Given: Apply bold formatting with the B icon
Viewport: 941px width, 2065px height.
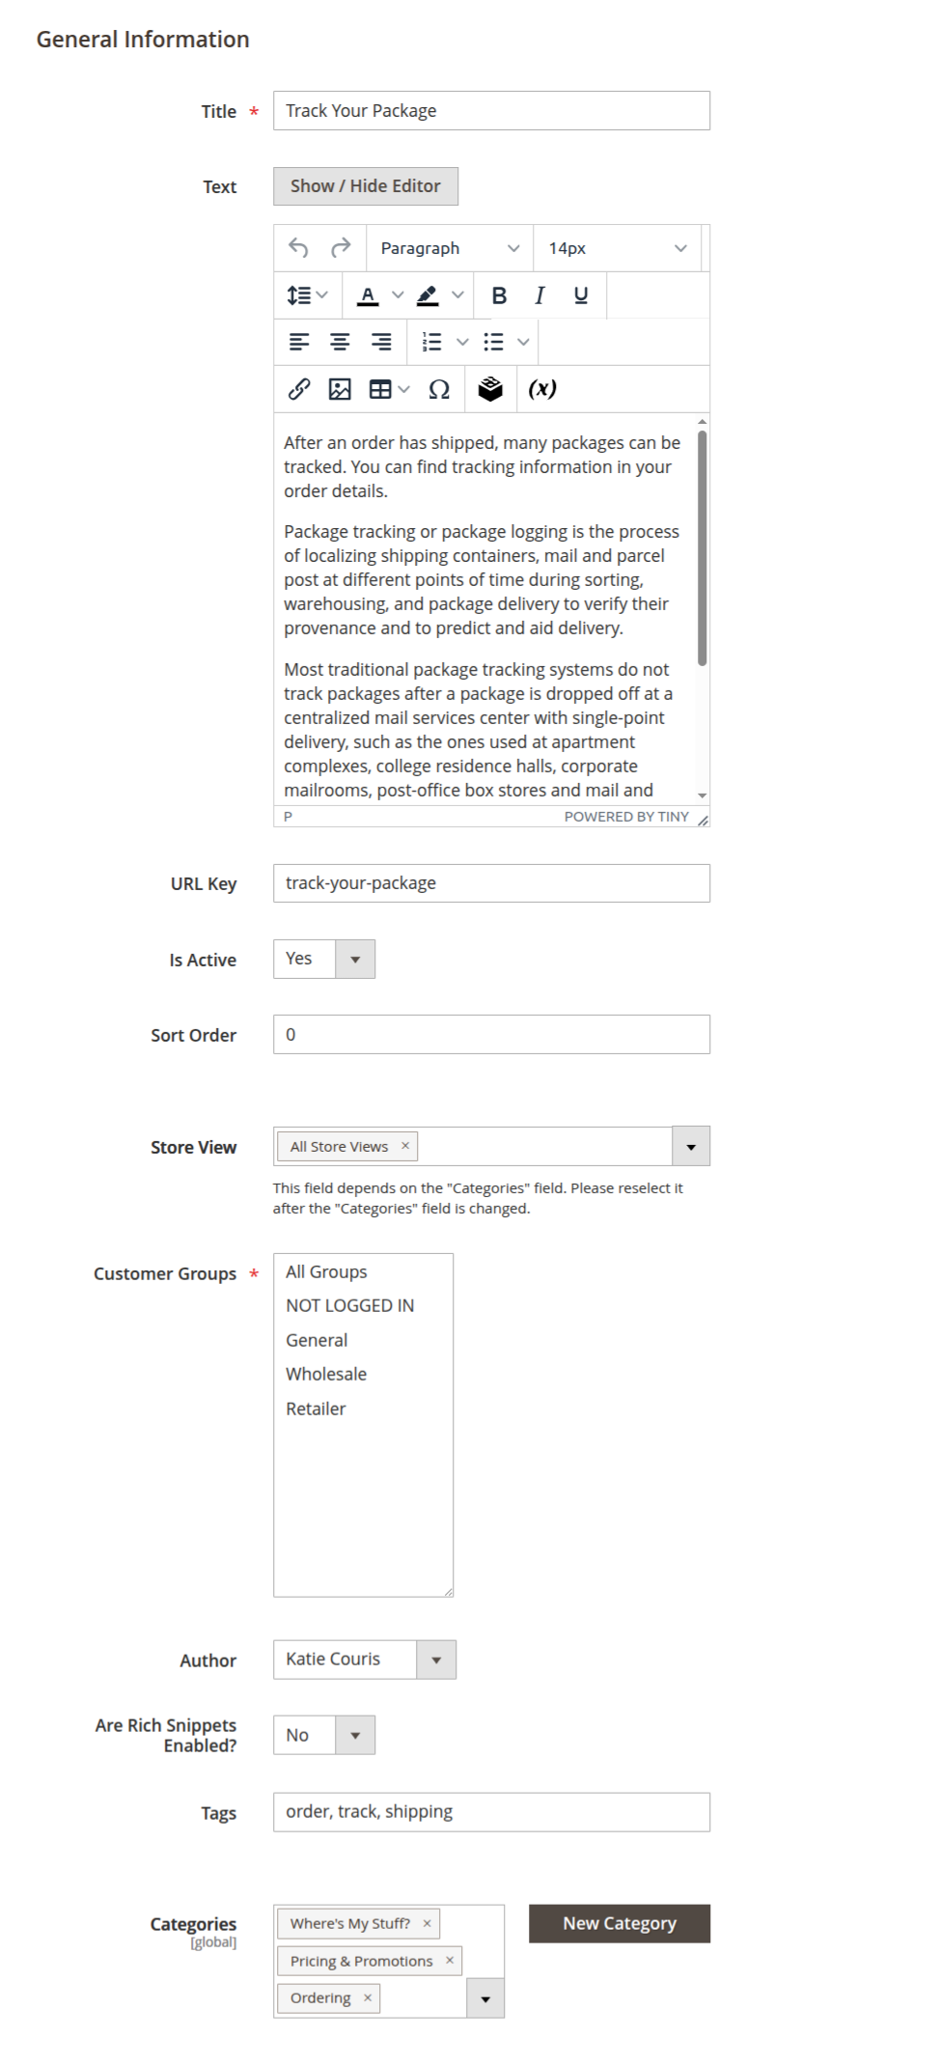Looking at the screenshot, I should click(499, 295).
